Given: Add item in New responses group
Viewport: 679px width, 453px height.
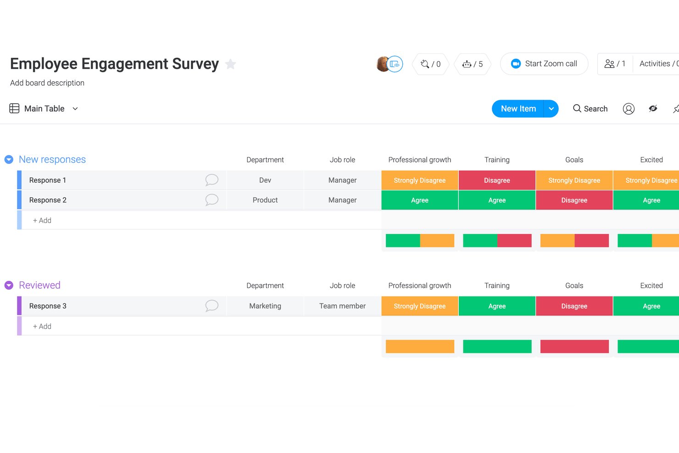Looking at the screenshot, I should point(42,220).
